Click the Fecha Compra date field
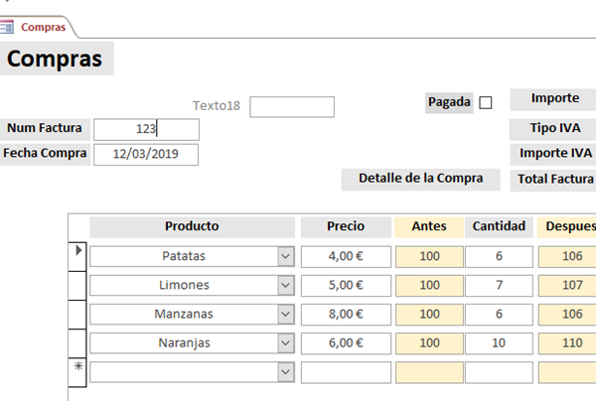The image size is (596, 401). (146, 154)
